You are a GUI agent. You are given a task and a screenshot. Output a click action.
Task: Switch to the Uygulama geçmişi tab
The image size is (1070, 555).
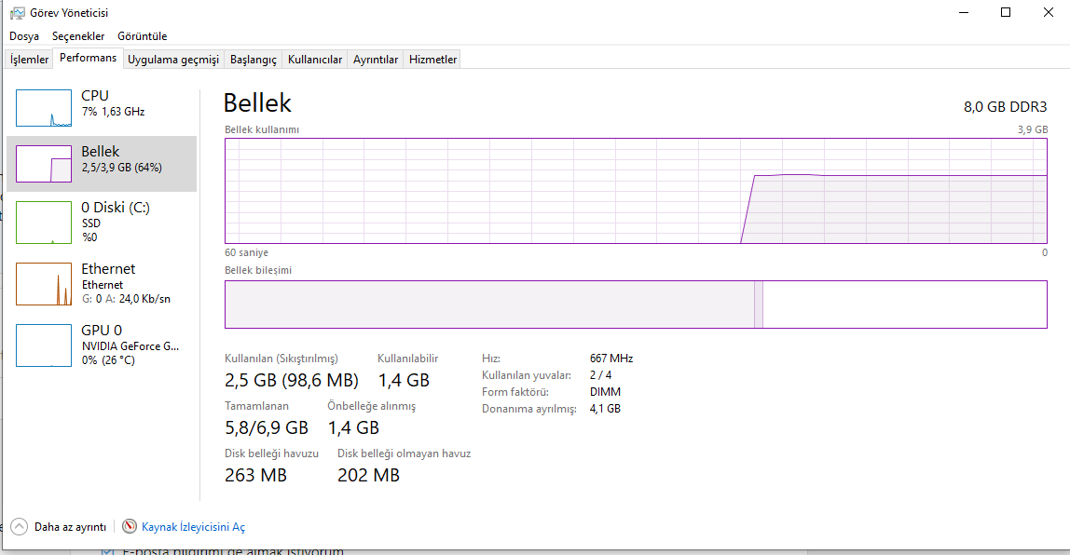(173, 60)
